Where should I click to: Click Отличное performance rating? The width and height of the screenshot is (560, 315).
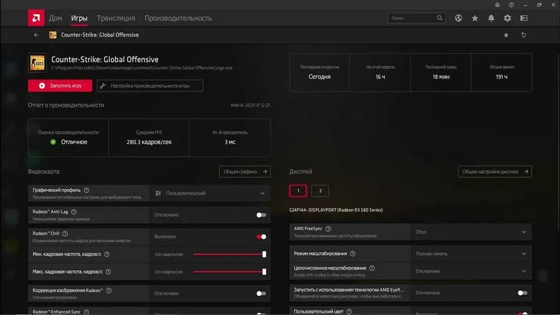click(74, 142)
